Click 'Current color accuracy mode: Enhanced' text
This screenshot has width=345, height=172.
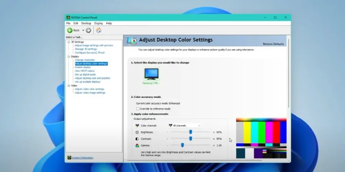[158, 103]
